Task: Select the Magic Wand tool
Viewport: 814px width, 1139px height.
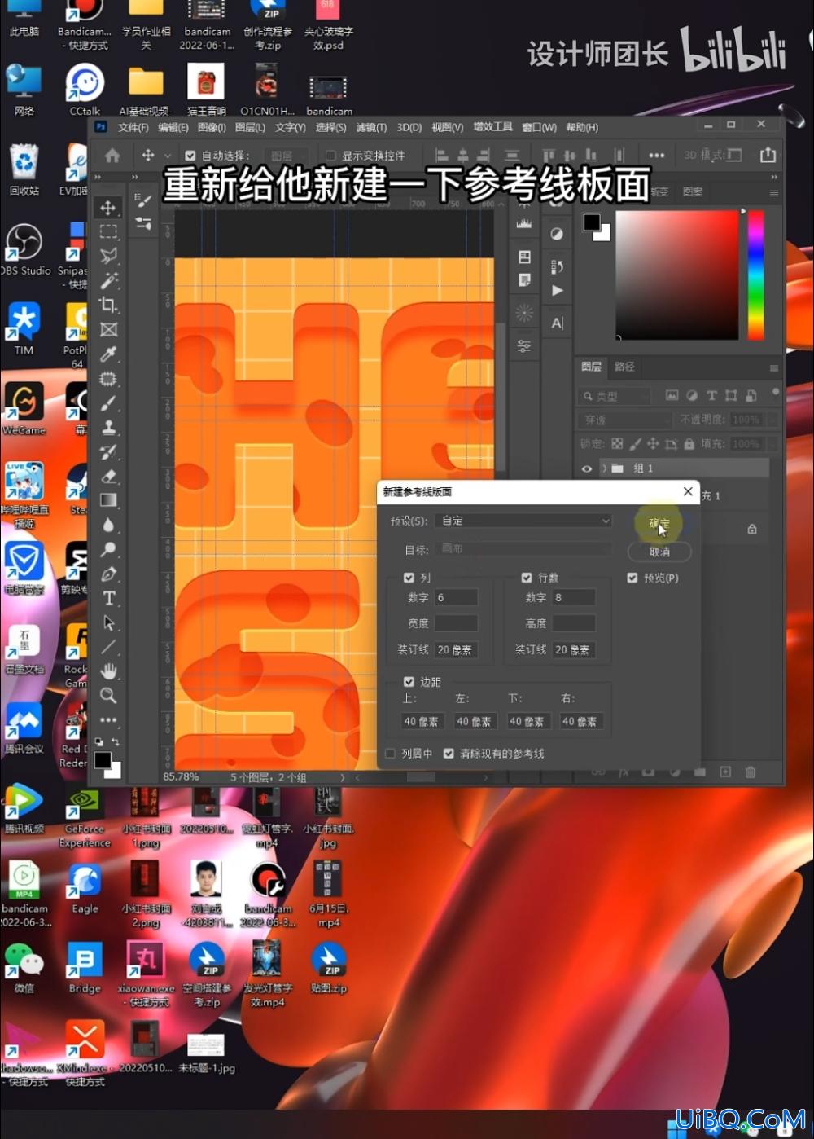Action: [x=108, y=281]
